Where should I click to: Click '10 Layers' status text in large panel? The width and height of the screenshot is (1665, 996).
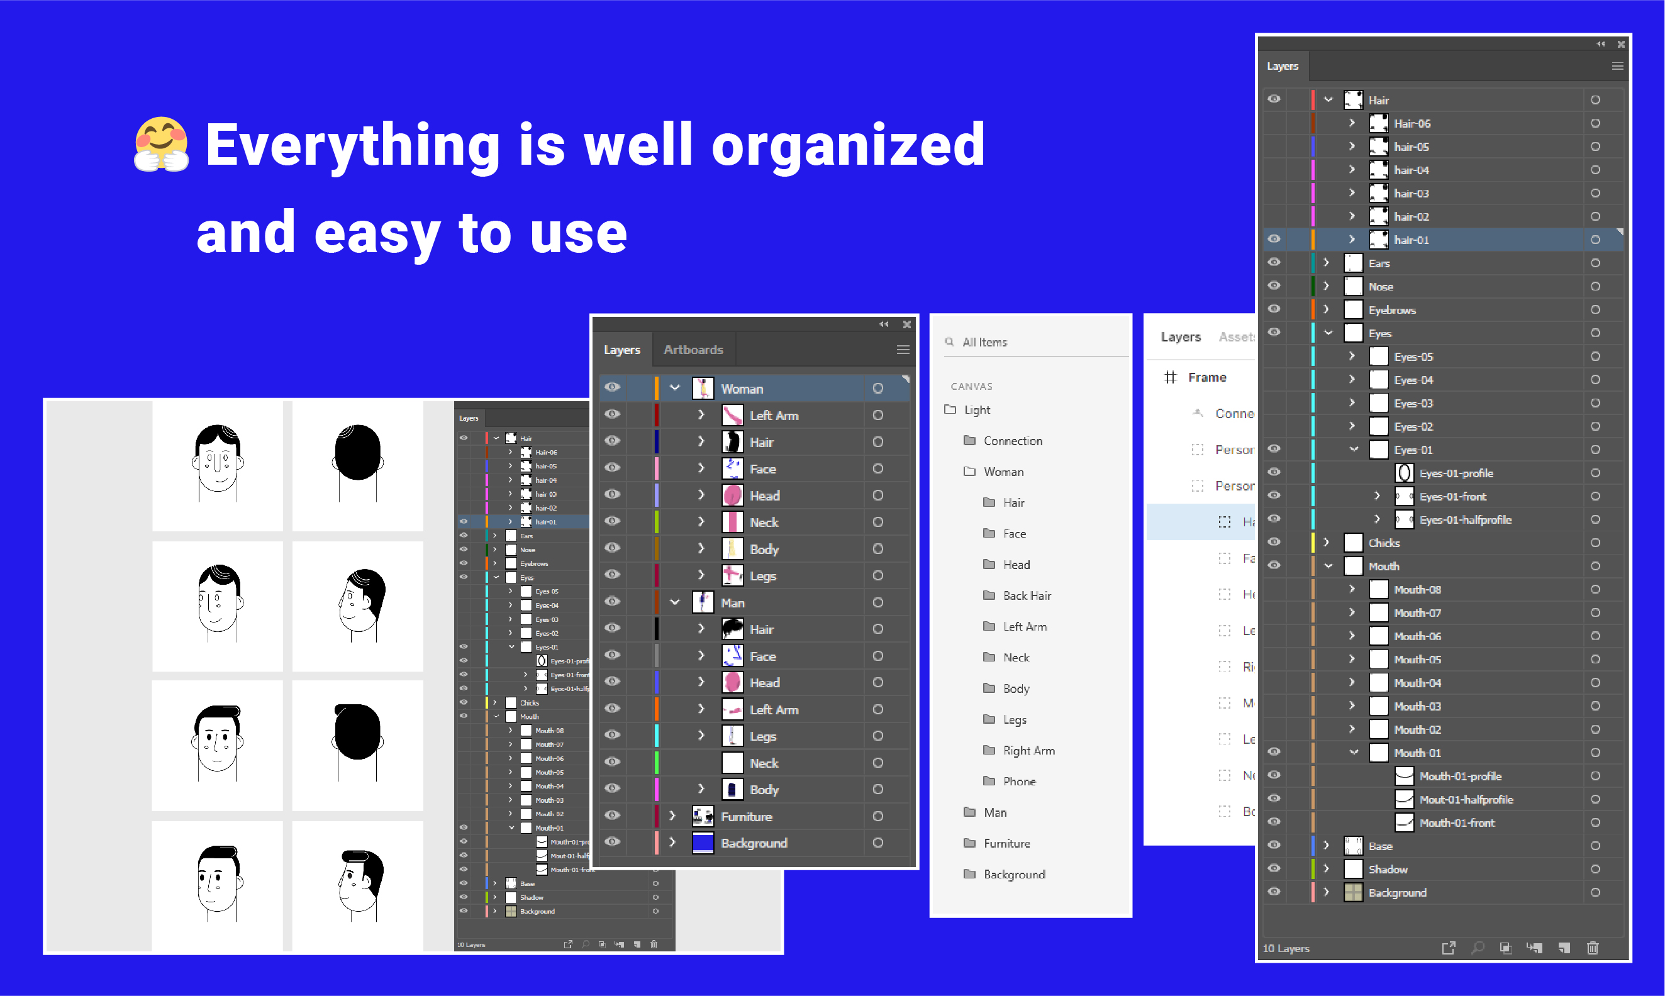pos(1286,948)
